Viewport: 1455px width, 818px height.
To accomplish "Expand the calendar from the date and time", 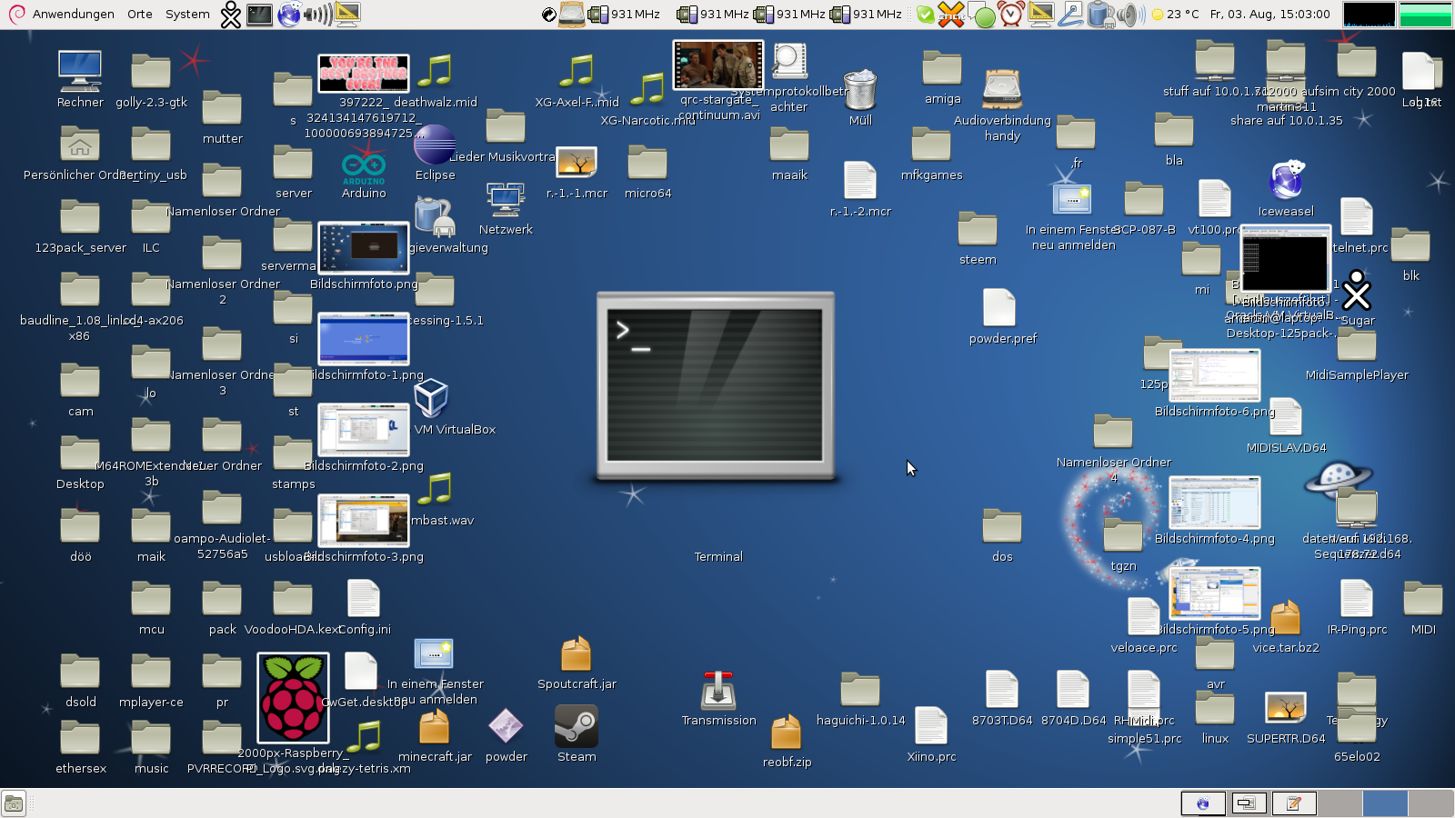I will click(x=1269, y=14).
